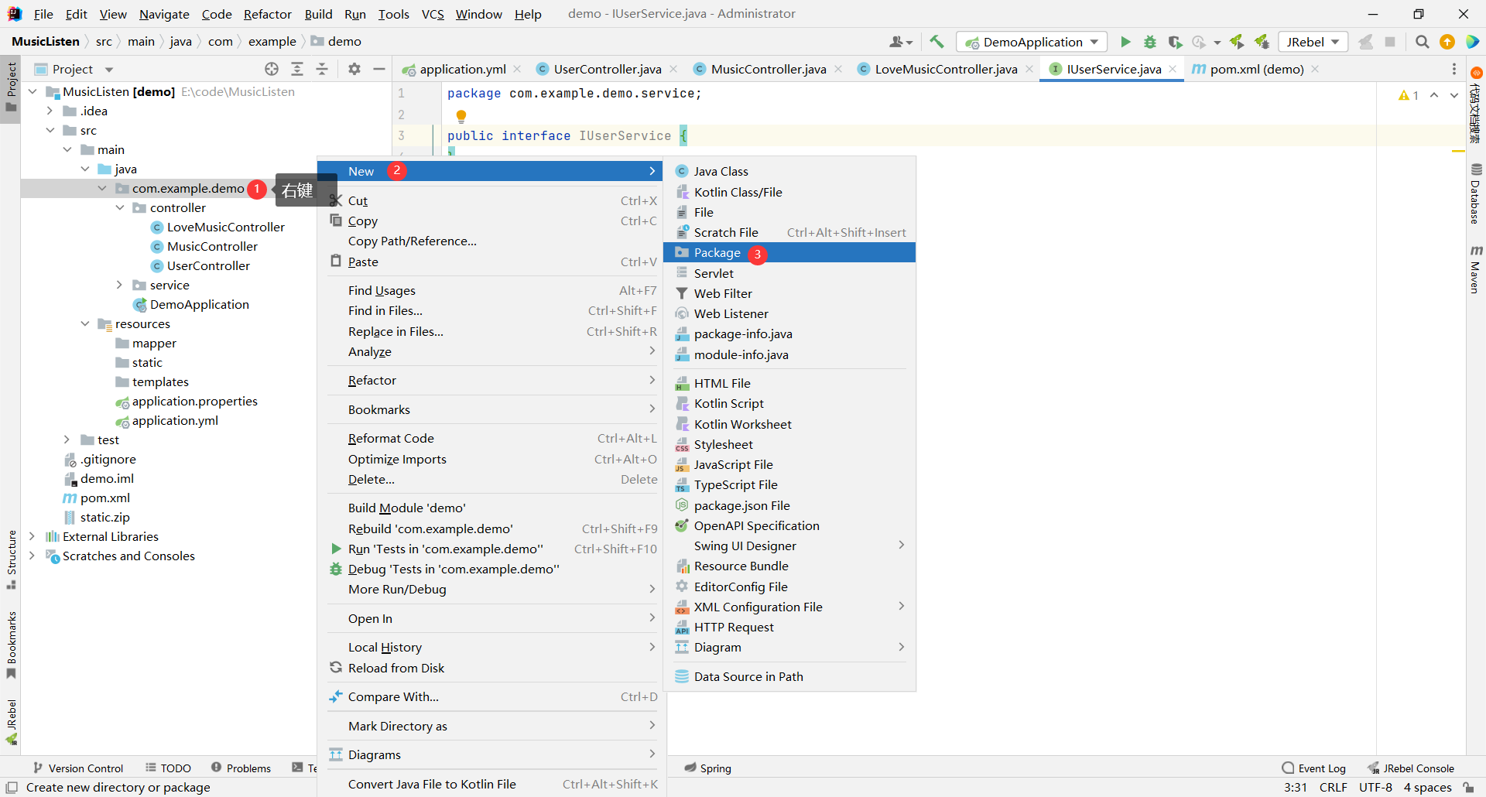Select Java Class in the New submenu

[x=789, y=171]
